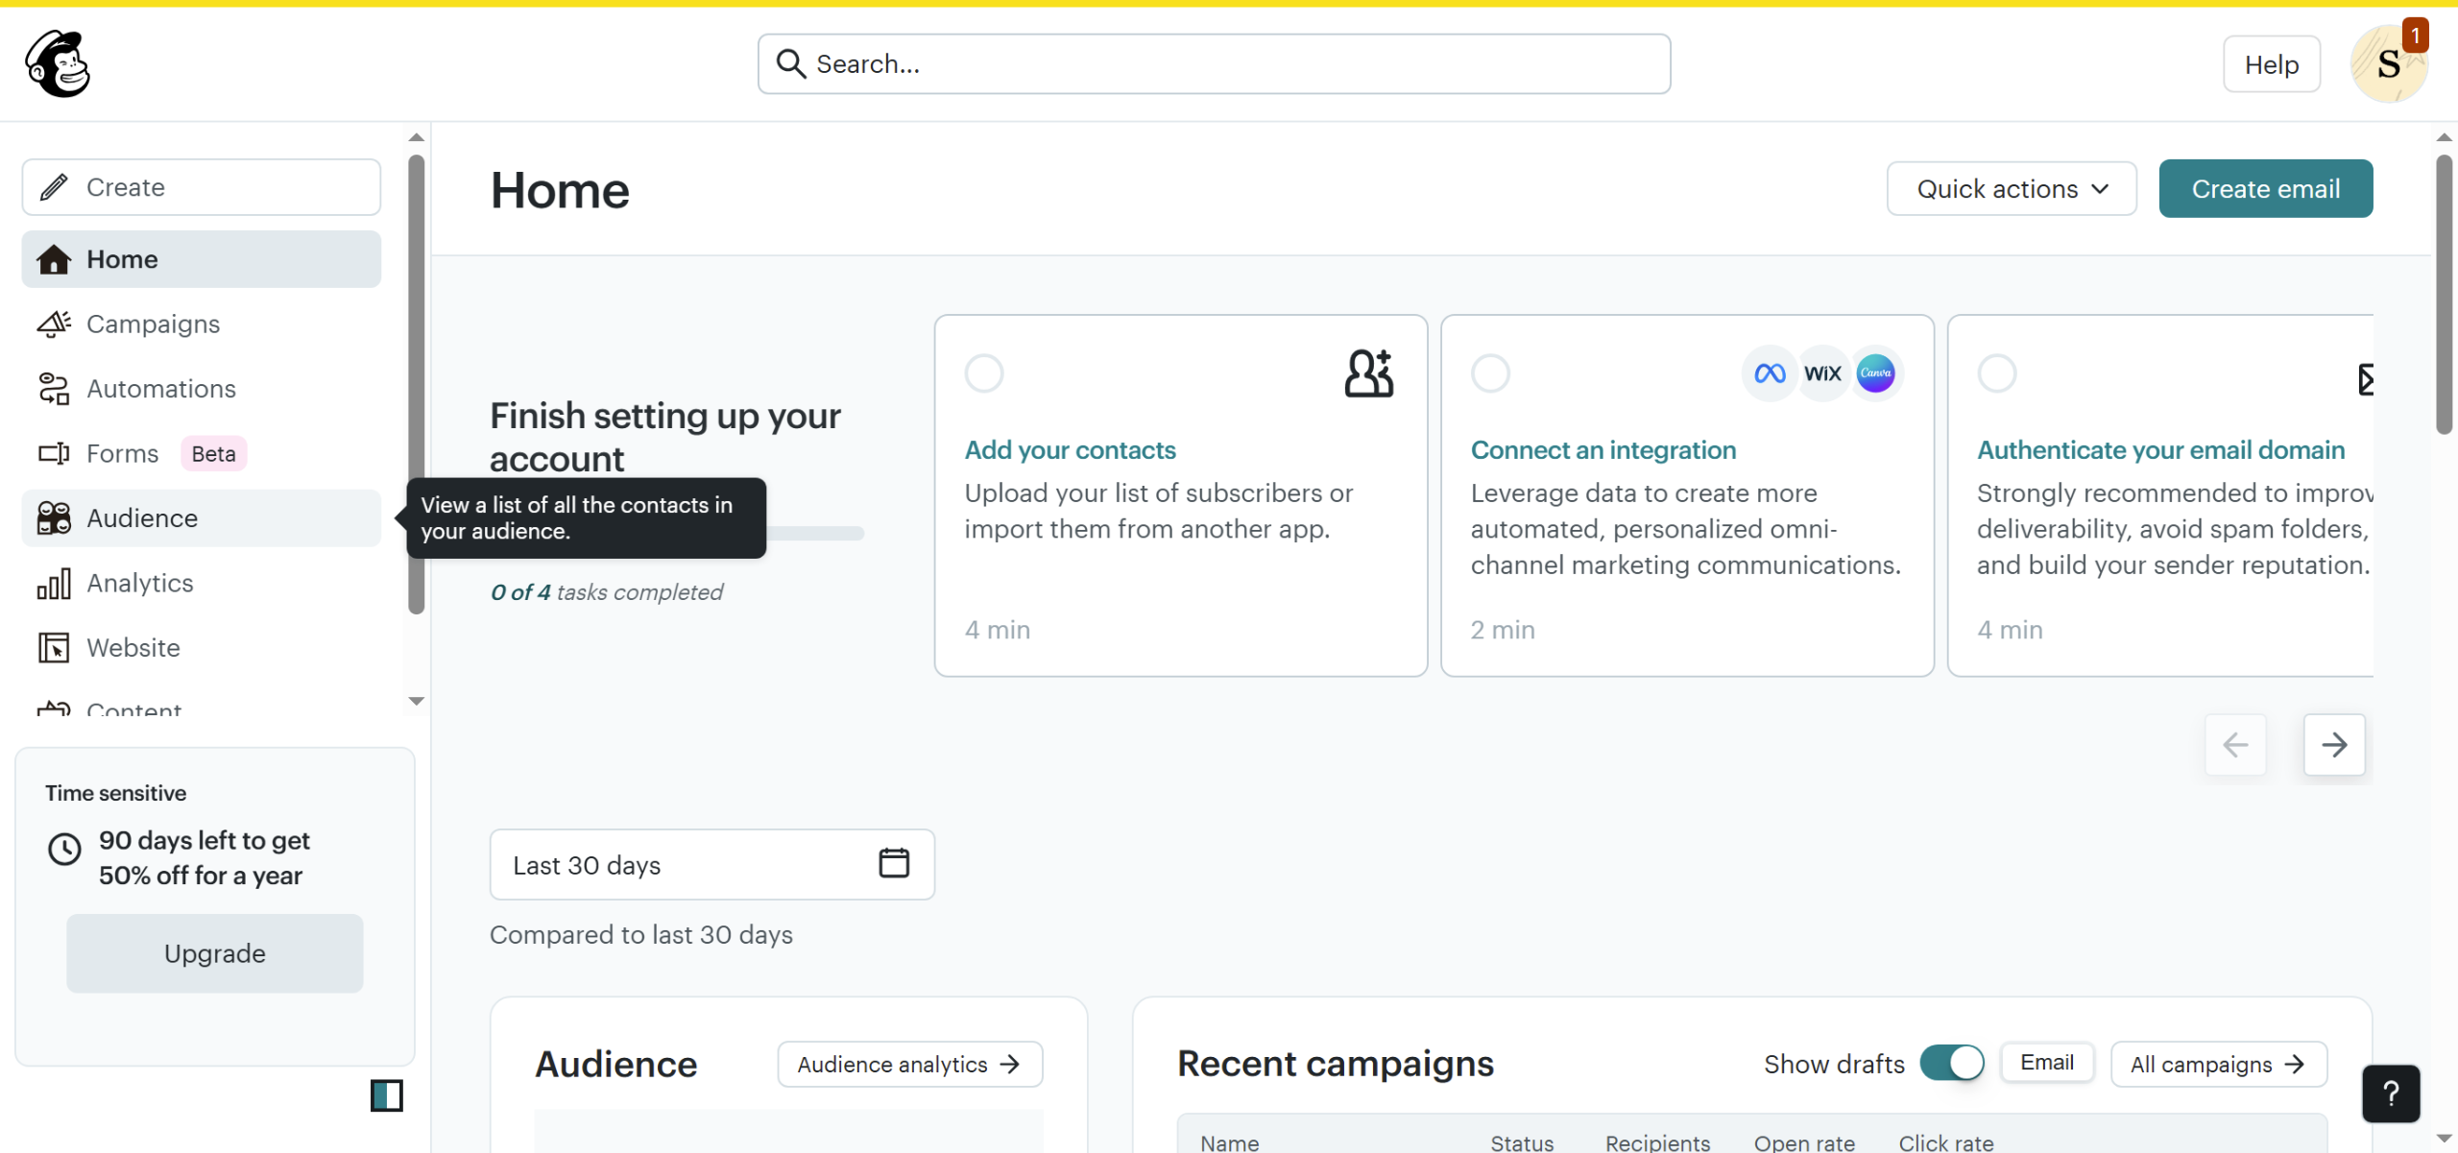This screenshot has width=2458, height=1153.
Task: Check the Add your contacts task circle
Action: click(983, 373)
